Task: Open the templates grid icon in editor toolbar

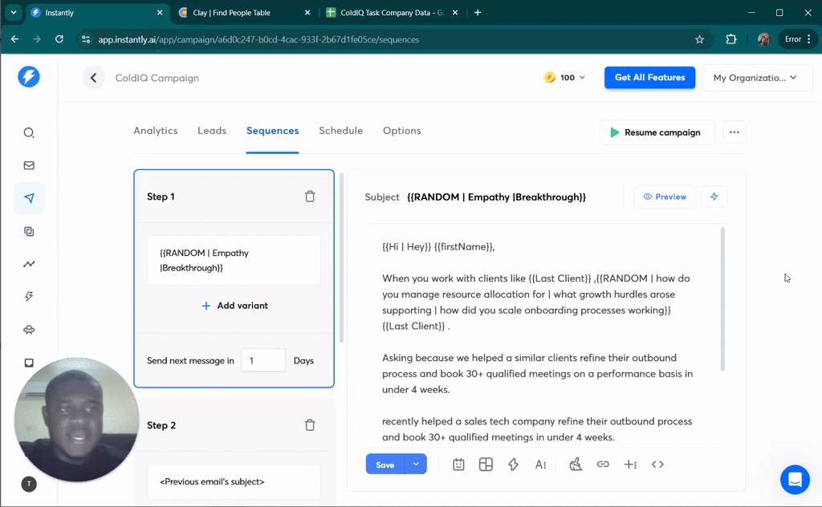Action: coord(486,464)
